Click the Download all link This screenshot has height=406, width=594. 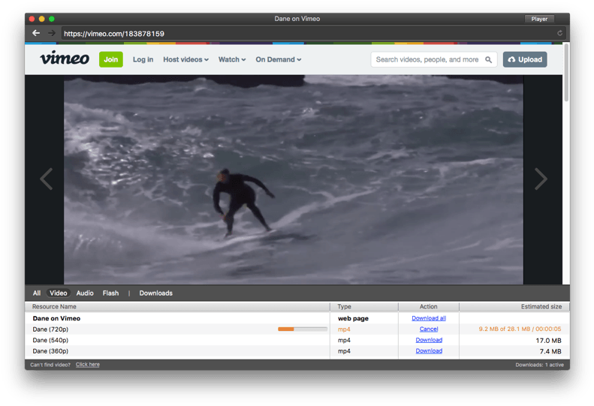pyautogui.click(x=429, y=318)
